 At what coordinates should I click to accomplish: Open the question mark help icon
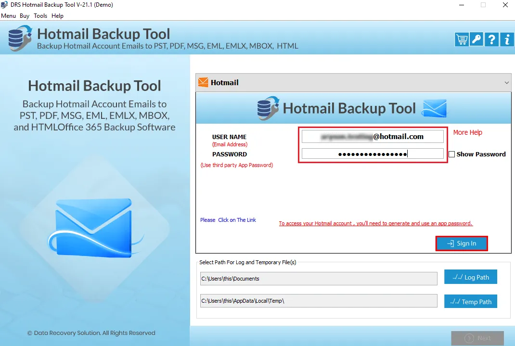(492, 39)
